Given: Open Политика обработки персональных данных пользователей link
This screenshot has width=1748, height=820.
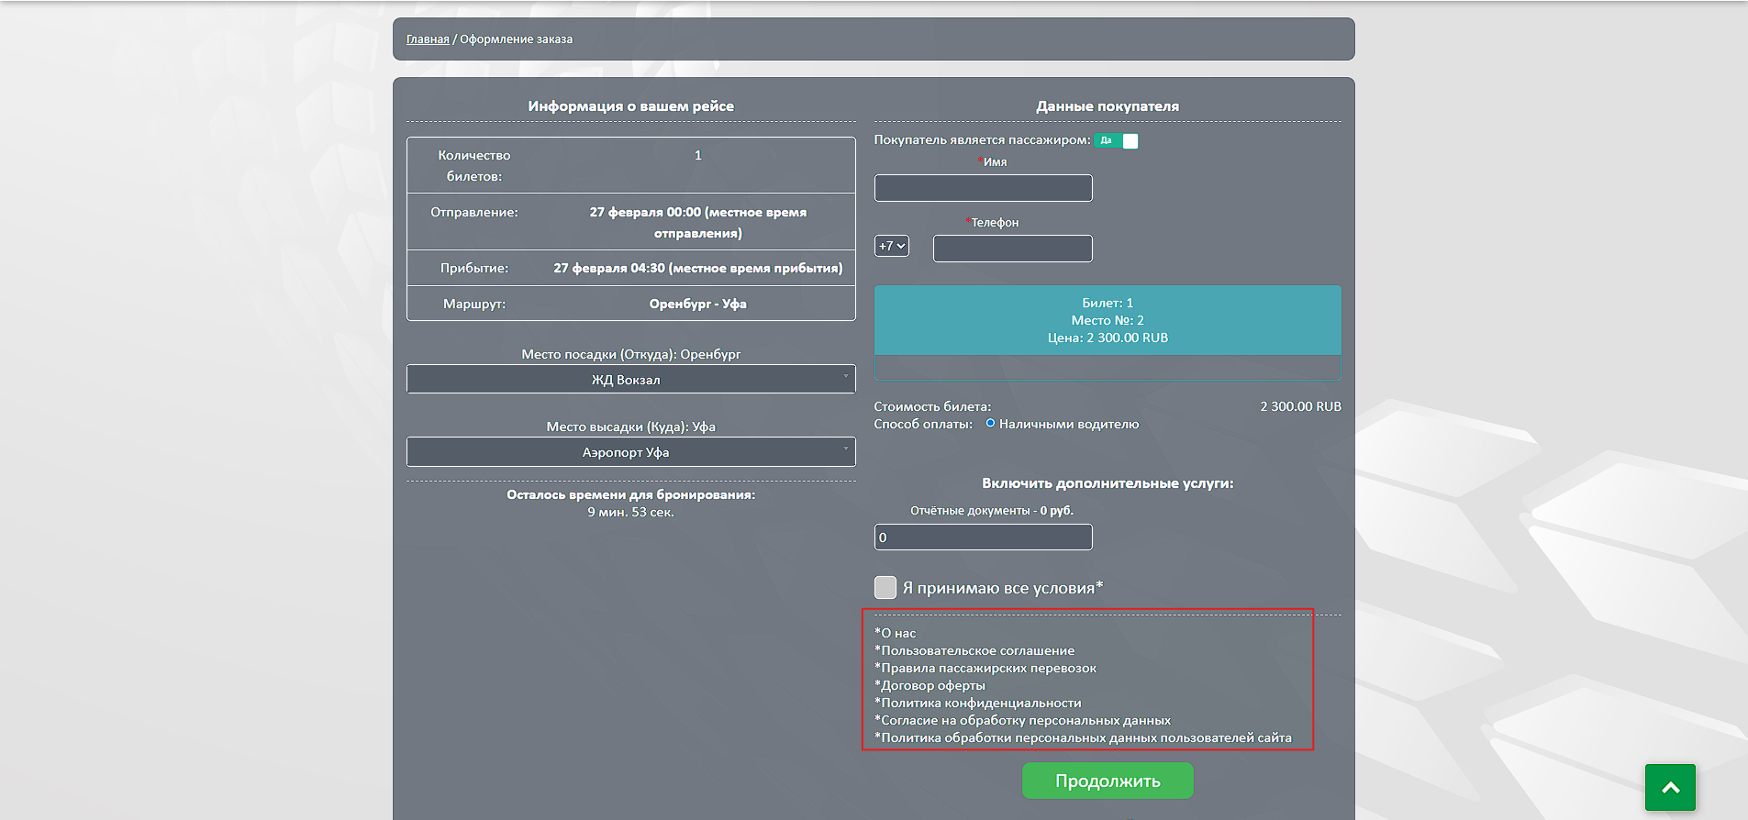Looking at the screenshot, I should click(x=1086, y=737).
